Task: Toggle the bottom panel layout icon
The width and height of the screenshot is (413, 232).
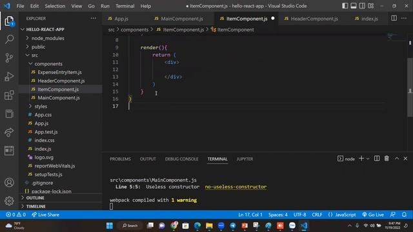Action: point(354,6)
